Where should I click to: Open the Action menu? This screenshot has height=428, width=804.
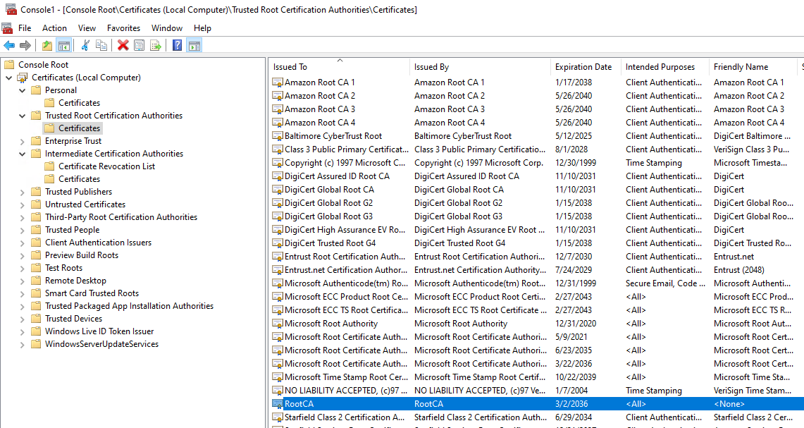coord(54,28)
